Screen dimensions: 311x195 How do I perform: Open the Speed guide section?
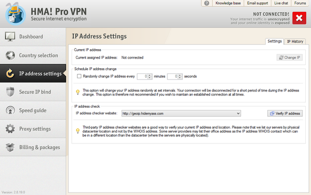point(33,110)
